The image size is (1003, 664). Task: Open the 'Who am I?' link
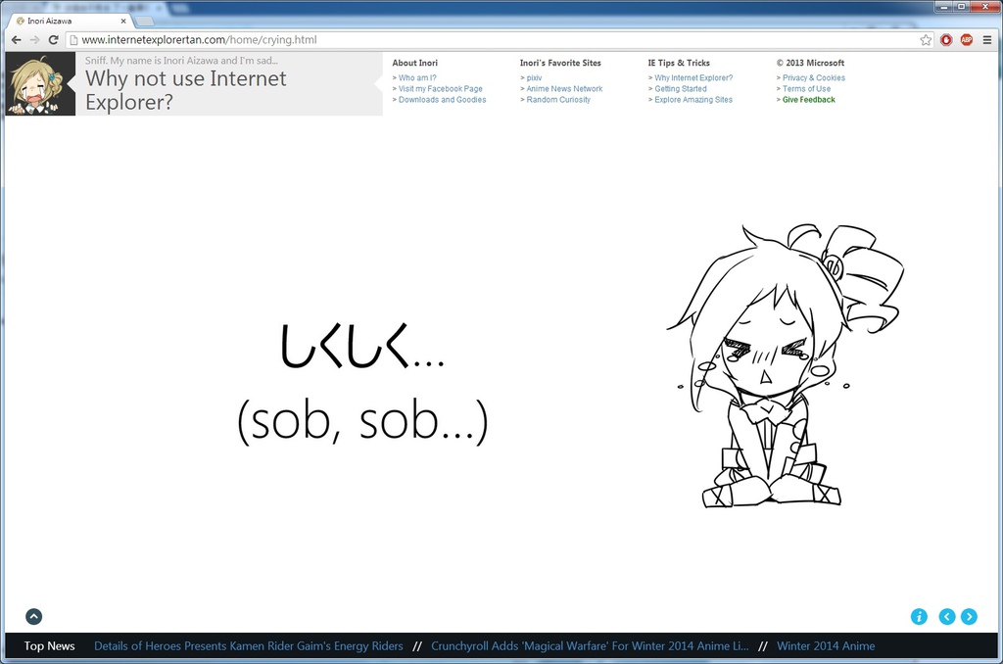417,78
